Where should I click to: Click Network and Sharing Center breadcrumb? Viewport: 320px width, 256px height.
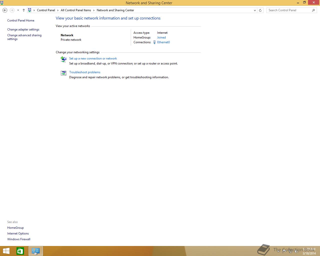pyautogui.click(x=115, y=10)
